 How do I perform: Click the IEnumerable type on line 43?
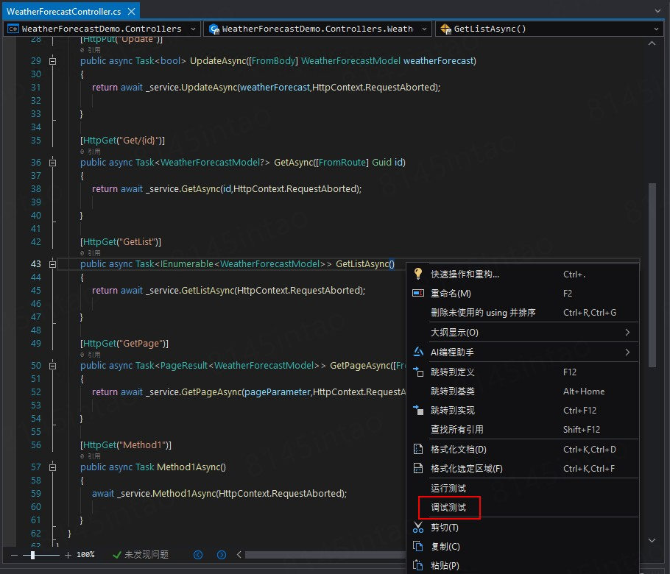pyautogui.click(x=187, y=264)
